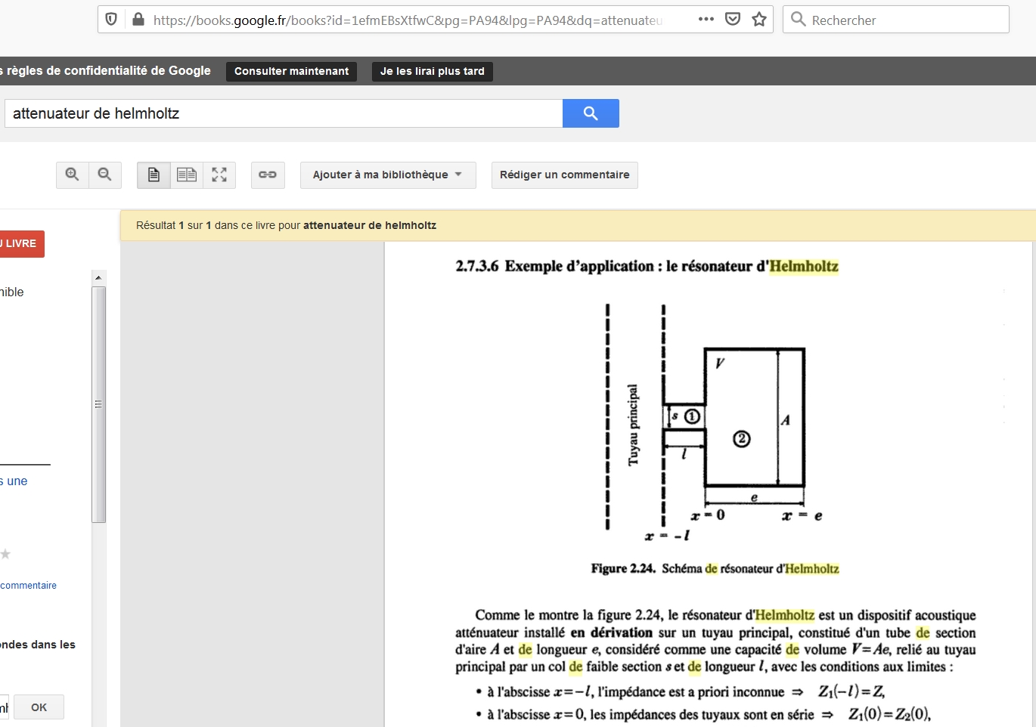Click highlighted Helmholtz in section heading

(x=804, y=266)
